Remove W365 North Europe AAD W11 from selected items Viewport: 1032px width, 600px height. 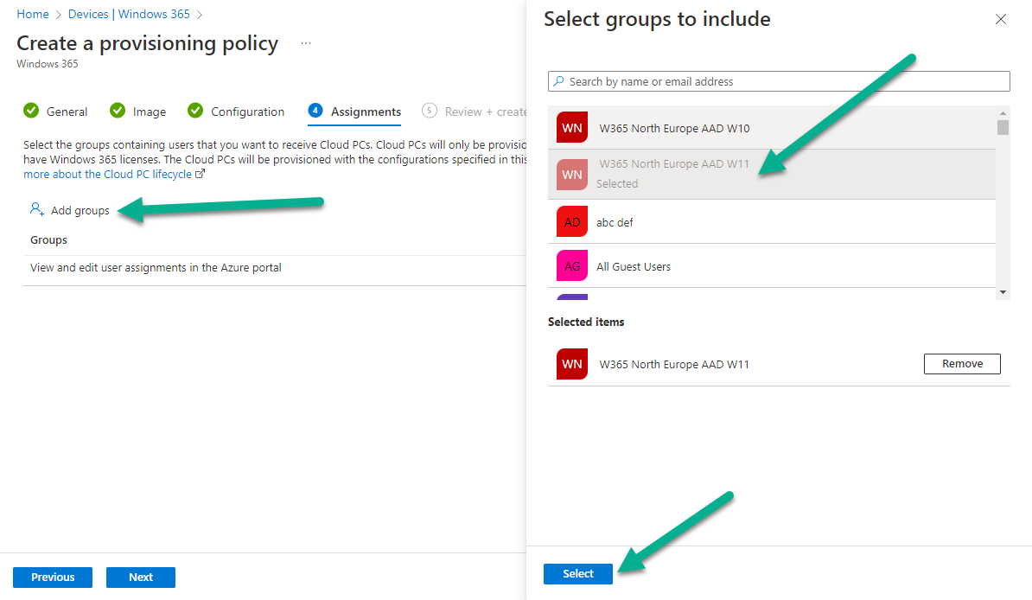tap(962, 364)
